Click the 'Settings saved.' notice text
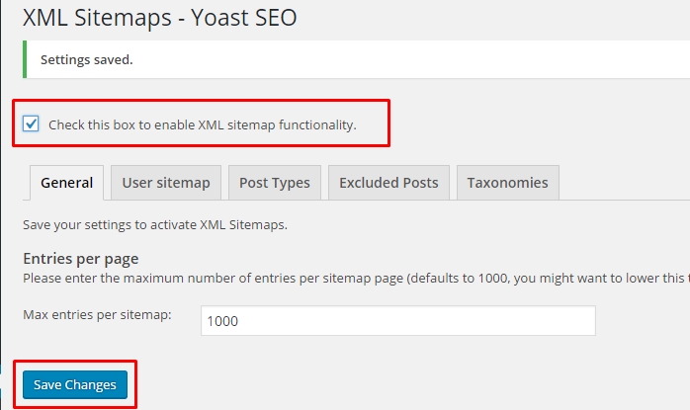The height and width of the screenshot is (410, 690). click(x=87, y=60)
